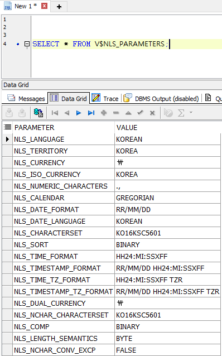This screenshot has width=222, height=356.
Task: Switch to the Messages tab
Action: (x=26, y=99)
